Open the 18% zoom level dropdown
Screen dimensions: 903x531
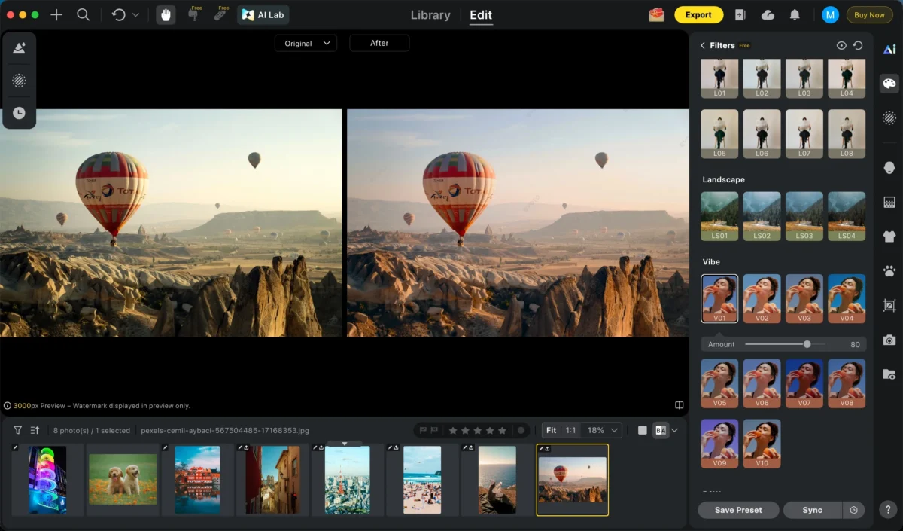[x=597, y=430]
